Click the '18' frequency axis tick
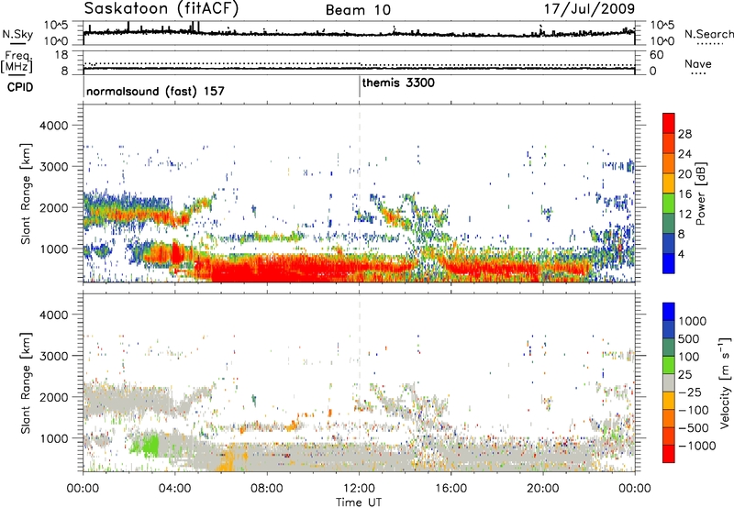 click(x=61, y=55)
